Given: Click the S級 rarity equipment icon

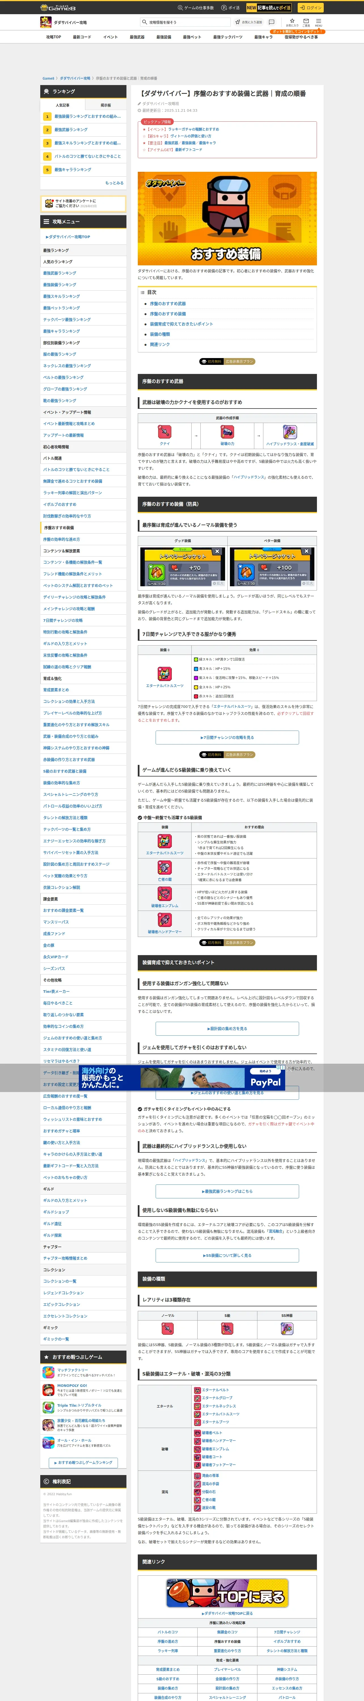Looking at the screenshot, I should click(227, 1328).
